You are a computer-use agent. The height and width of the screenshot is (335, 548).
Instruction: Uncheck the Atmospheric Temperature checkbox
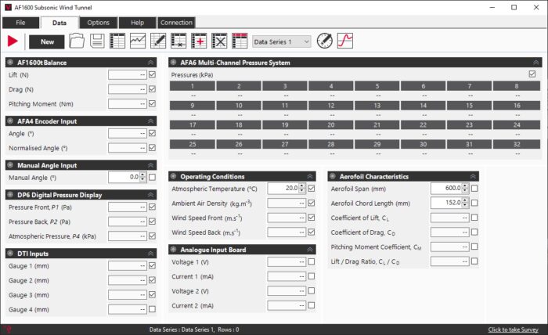coord(312,189)
